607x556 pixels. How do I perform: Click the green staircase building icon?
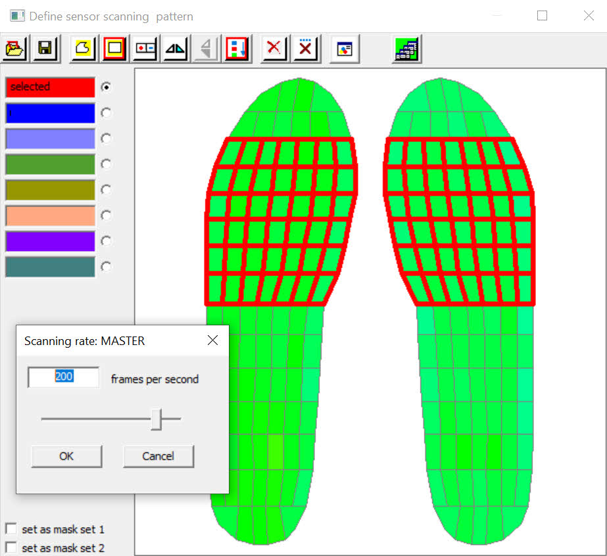click(x=406, y=49)
